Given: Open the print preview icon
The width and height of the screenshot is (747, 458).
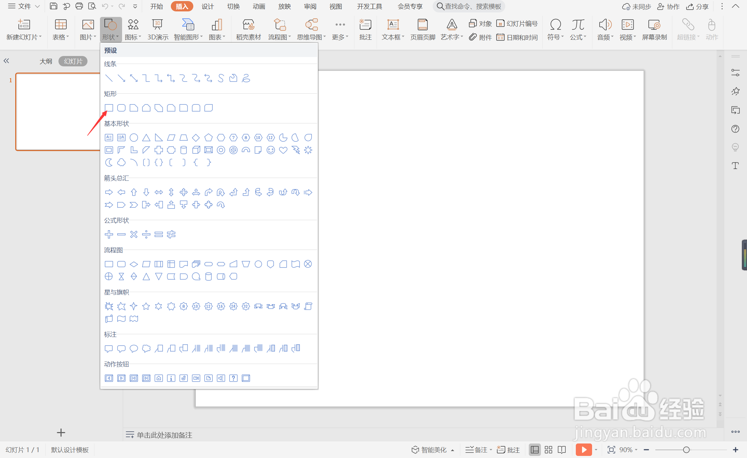Looking at the screenshot, I should 92,6.
